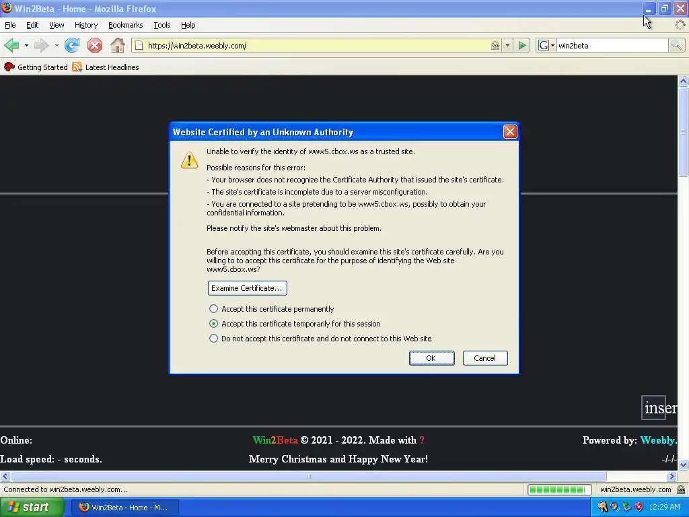The image size is (689, 517).
Task: Open the File menu
Action: tap(10, 25)
